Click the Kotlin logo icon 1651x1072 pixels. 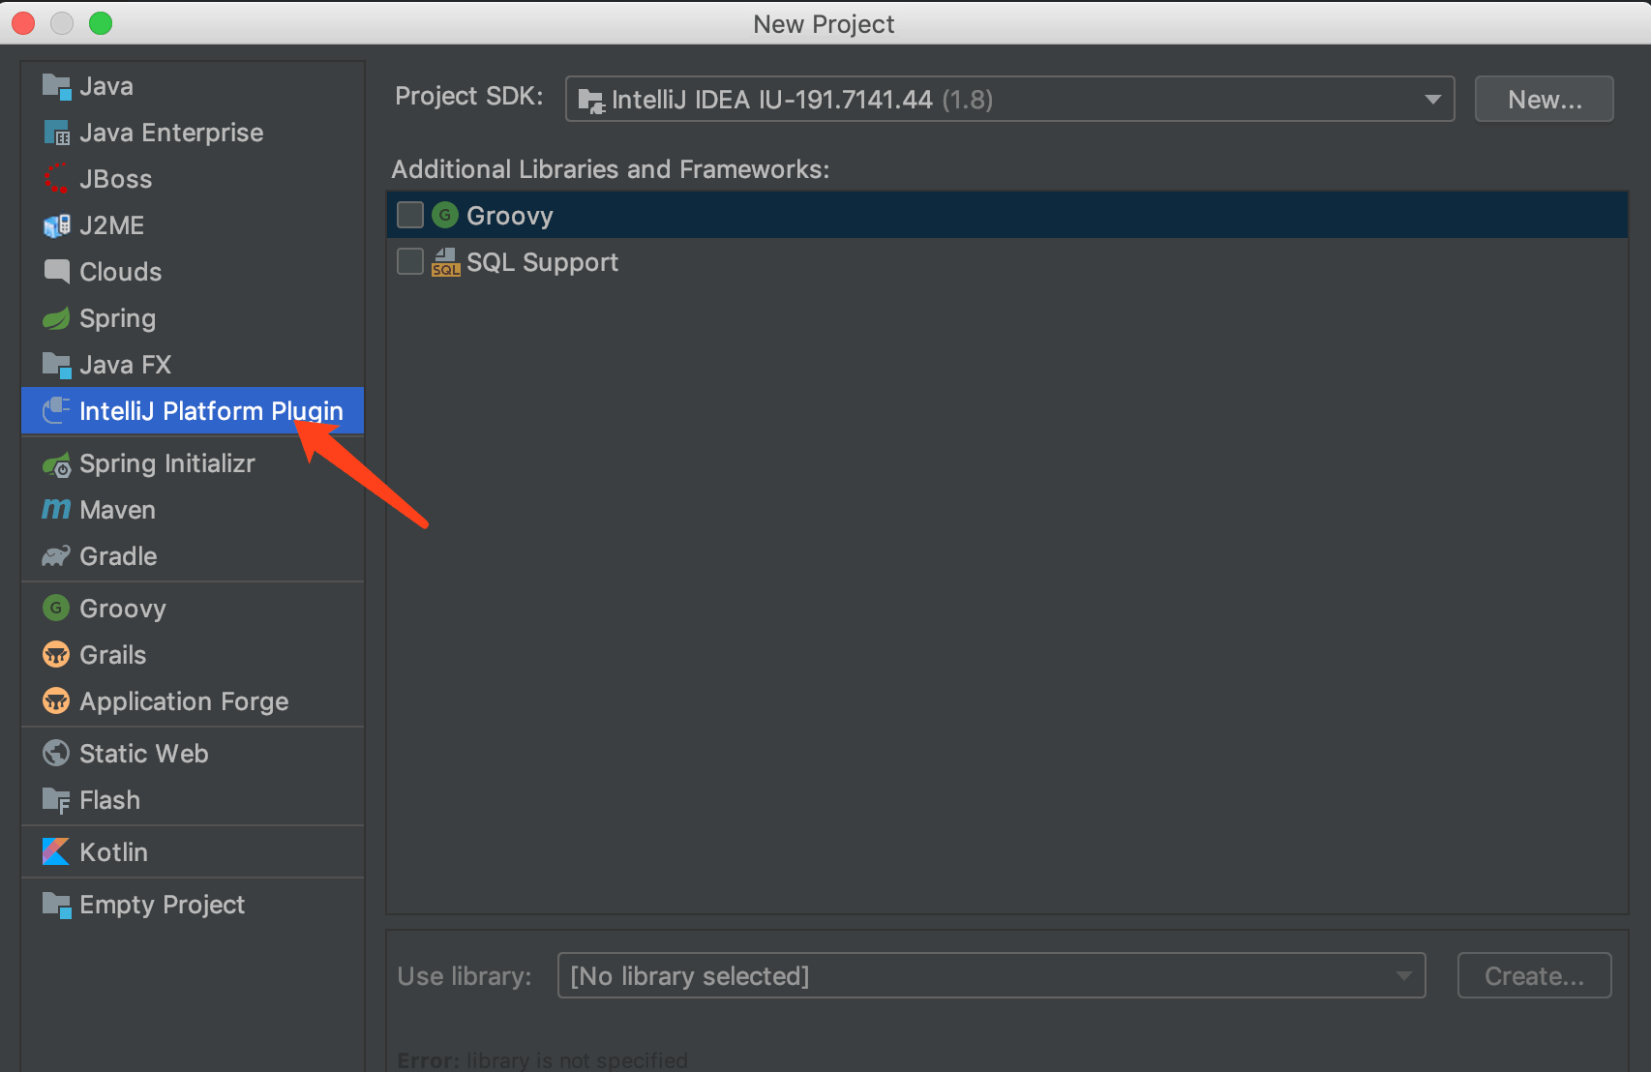pyautogui.click(x=57, y=851)
